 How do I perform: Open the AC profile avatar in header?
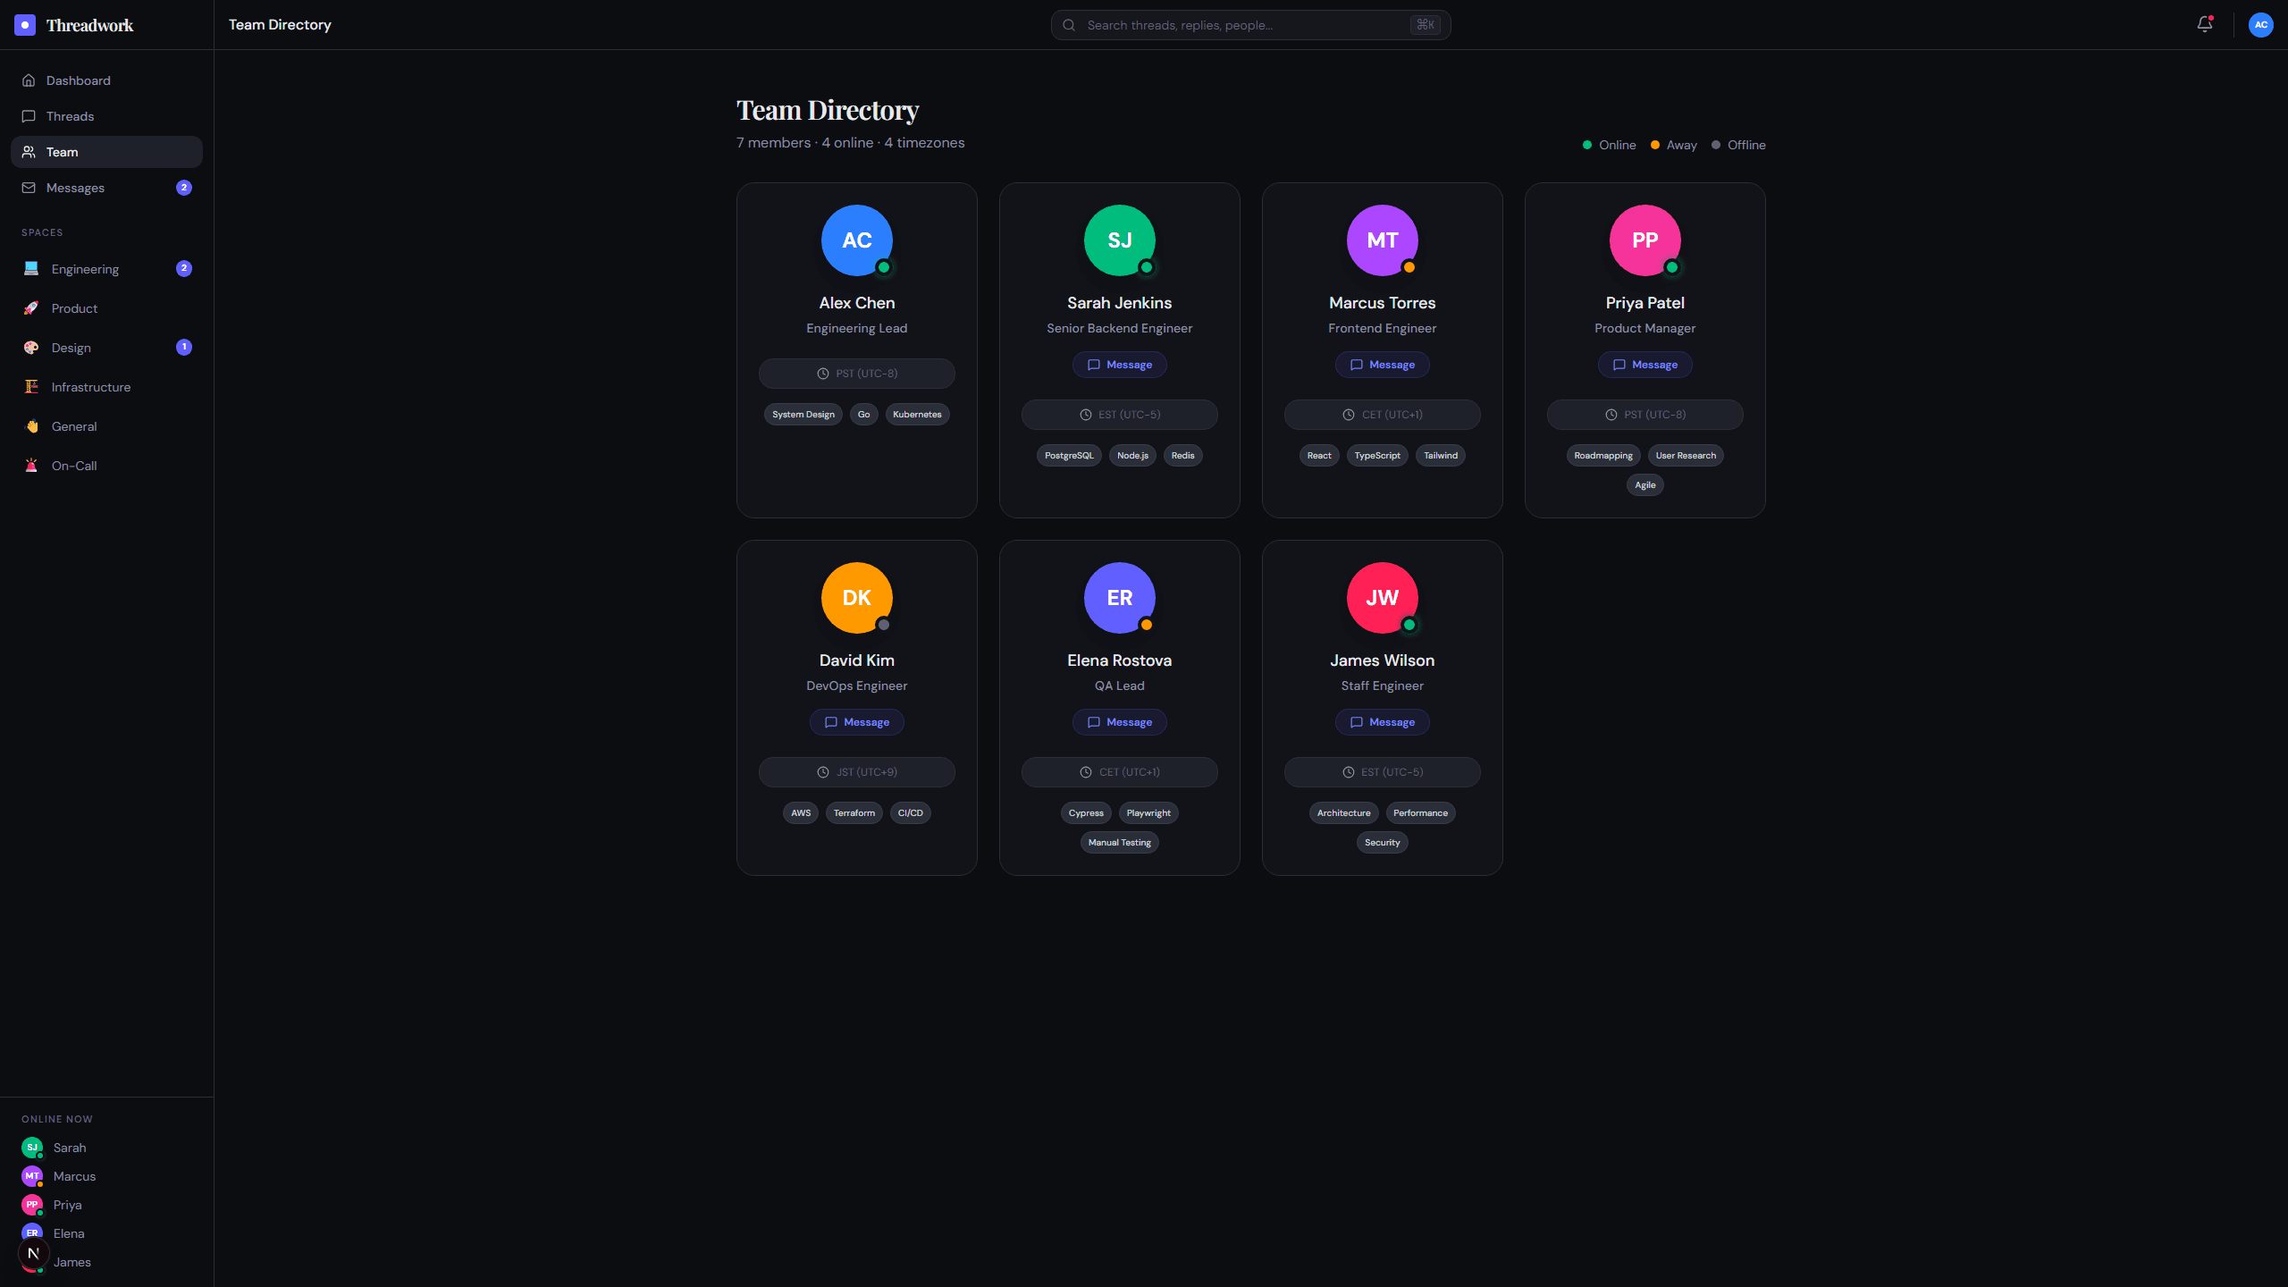click(2261, 25)
